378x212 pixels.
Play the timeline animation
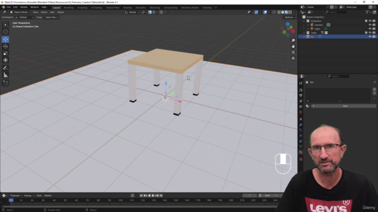[x=153, y=196]
